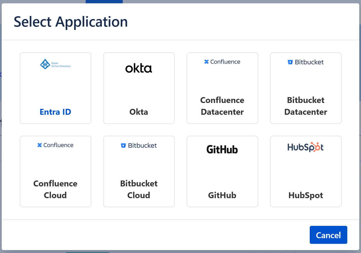The height and width of the screenshot is (253, 361).
Task: Click the Bitbucket logo above Bitbucket Cloud
Action: [x=139, y=146]
